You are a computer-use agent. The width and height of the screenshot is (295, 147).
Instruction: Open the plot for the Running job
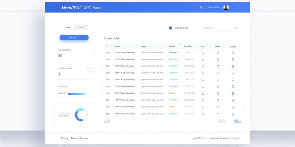click(203, 53)
